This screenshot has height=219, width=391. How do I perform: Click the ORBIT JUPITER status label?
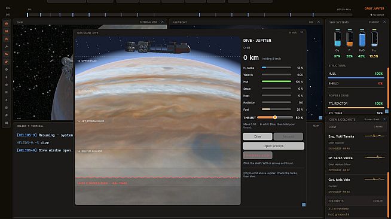pyautogui.click(x=374, y=8)
